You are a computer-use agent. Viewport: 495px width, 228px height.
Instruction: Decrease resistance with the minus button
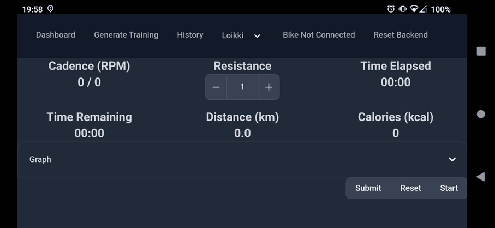(x=216, y=87)
